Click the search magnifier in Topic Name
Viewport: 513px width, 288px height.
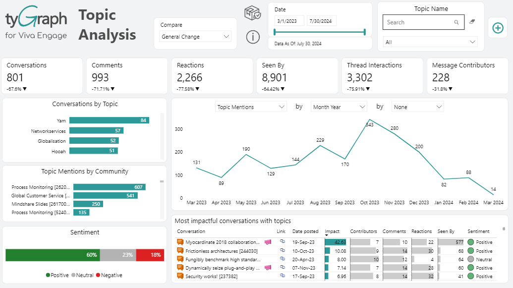pyautogui.click(x=456, y=22)
